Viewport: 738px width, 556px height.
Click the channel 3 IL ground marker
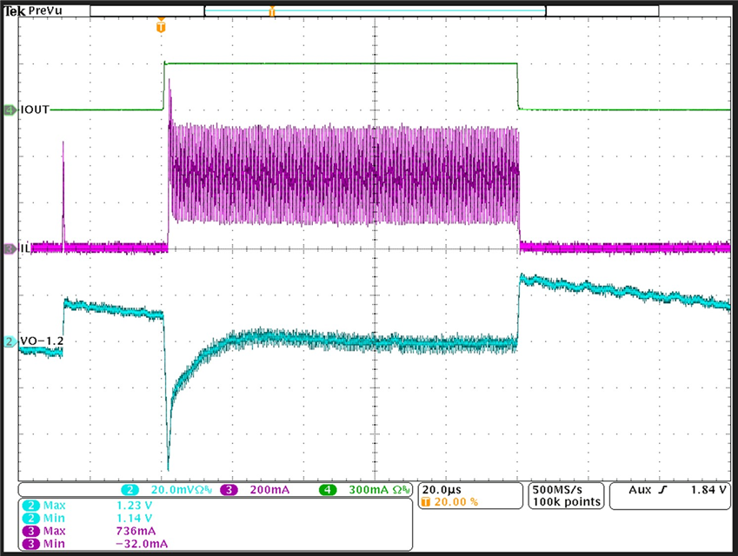pyautogui.click(x=10, y=248)
